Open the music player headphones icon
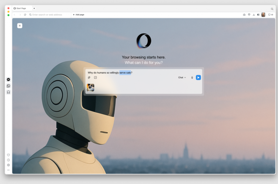 (x=8, y=92)
